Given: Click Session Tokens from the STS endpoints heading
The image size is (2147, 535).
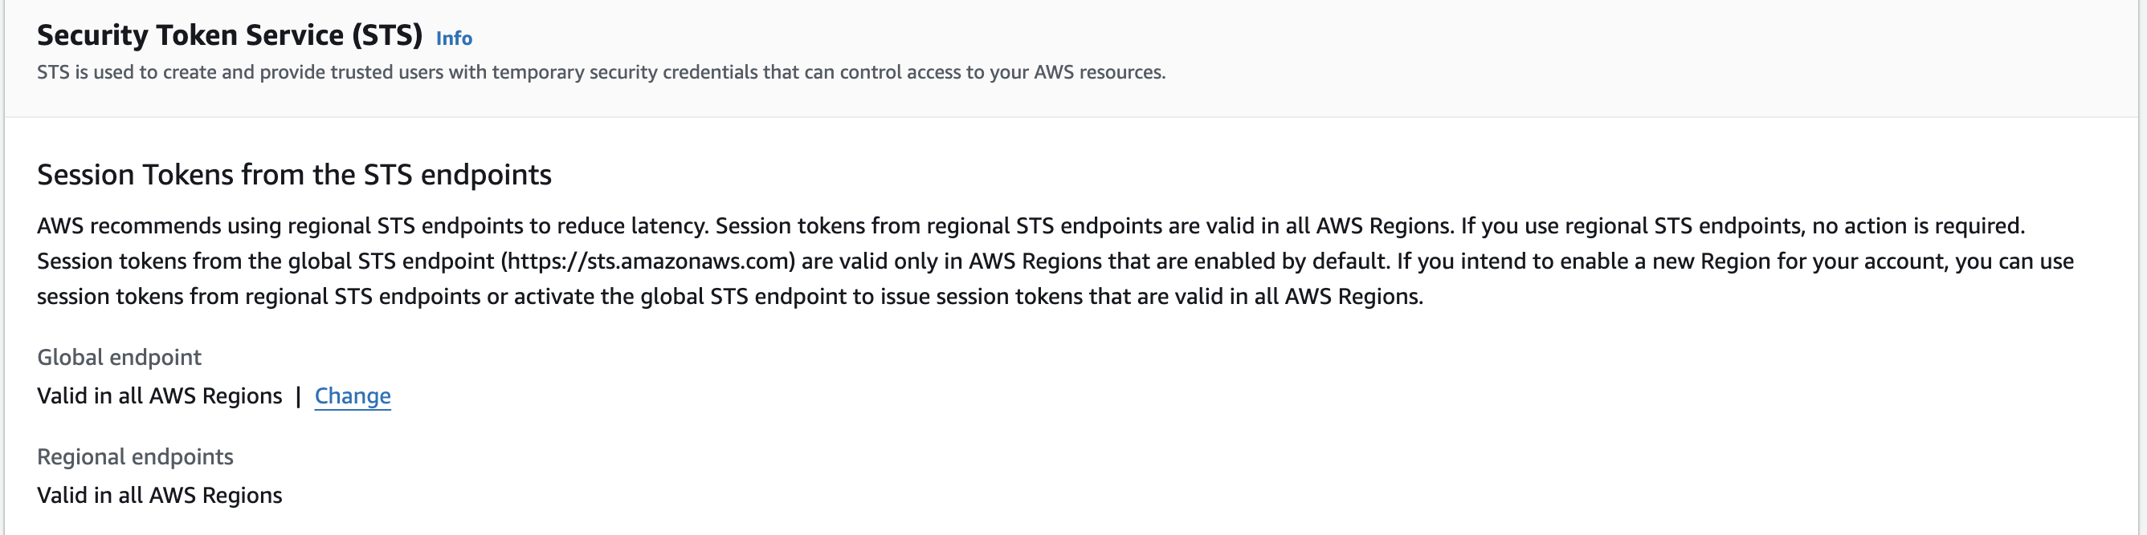Looking at the screenshot, I should 294,175.
